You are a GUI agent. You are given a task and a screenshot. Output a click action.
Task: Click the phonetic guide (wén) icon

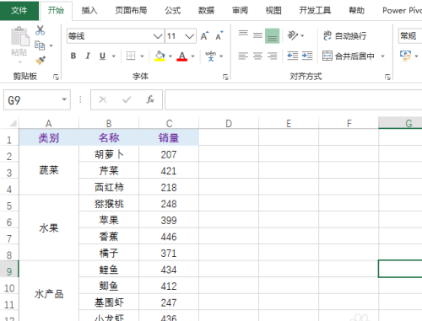coord(211,56)
